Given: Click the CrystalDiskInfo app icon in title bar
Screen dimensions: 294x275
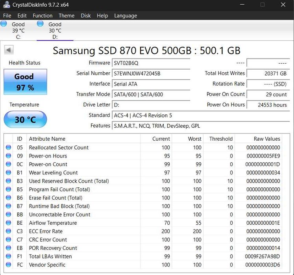Looking at the screenshot, I should click(x=6, y=5).
